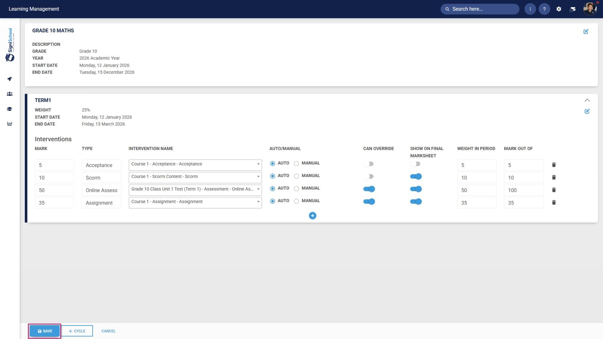Select MANUAL for Online Assess row
The width and height of the screenshot is (603, 339).
tap(296, 189)
